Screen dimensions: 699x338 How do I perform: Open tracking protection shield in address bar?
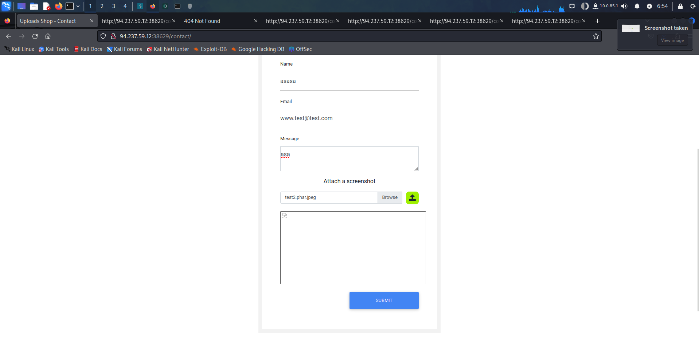[x=103, y=36]
